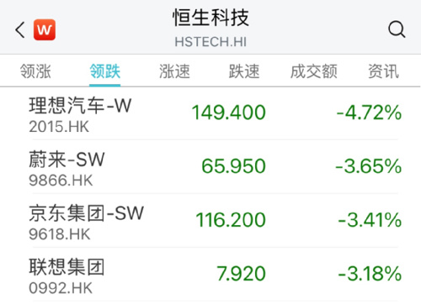Tap the -3.41% change for 京东

point(370,220)
